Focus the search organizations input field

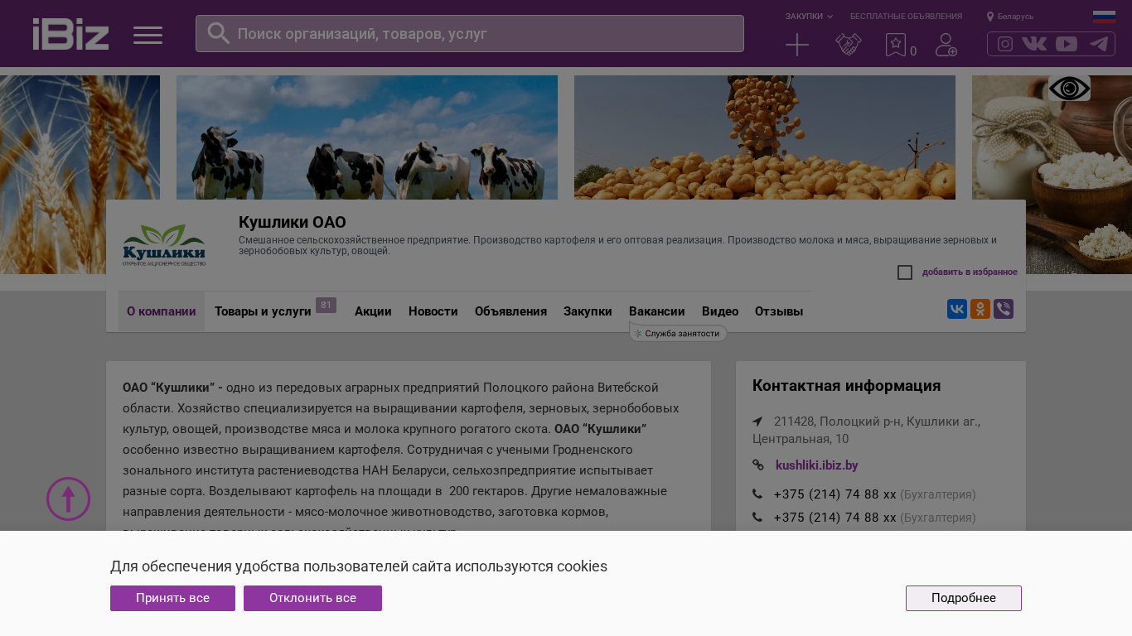(470, 33)
